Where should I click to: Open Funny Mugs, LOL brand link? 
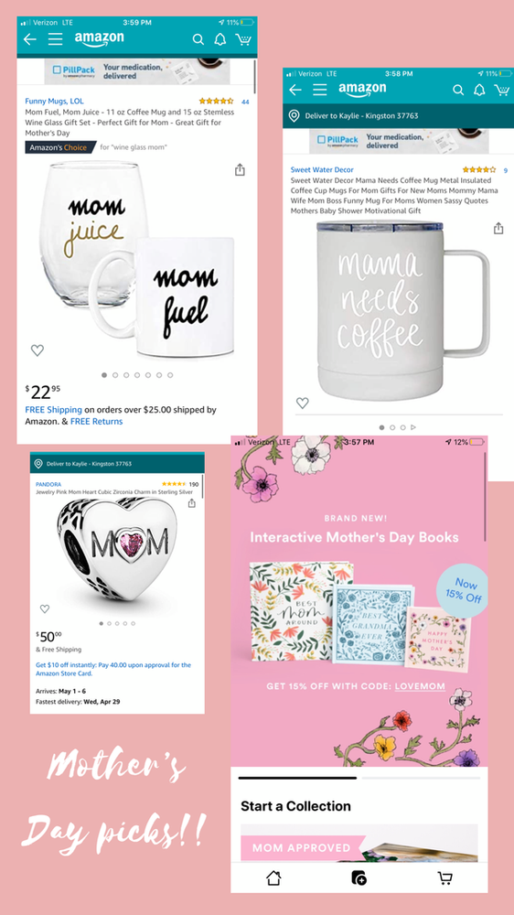click(x=54, y=101)
